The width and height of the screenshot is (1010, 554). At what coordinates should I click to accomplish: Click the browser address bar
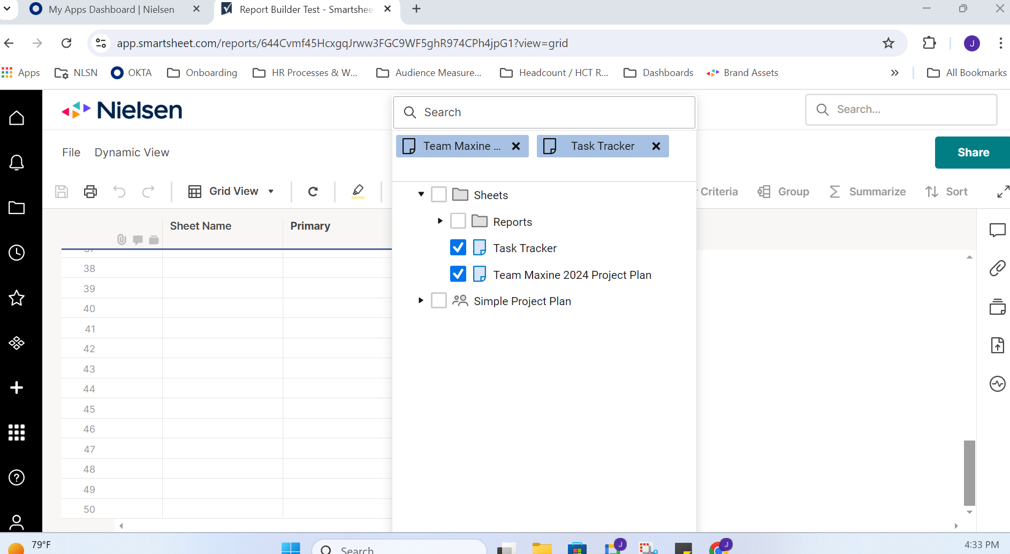click(x=498, y=43)
